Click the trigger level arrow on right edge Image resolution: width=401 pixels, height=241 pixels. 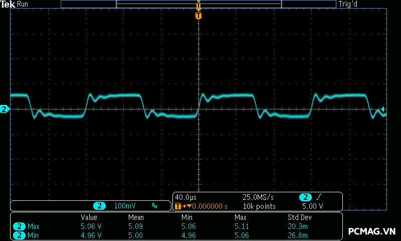point(383,109)
